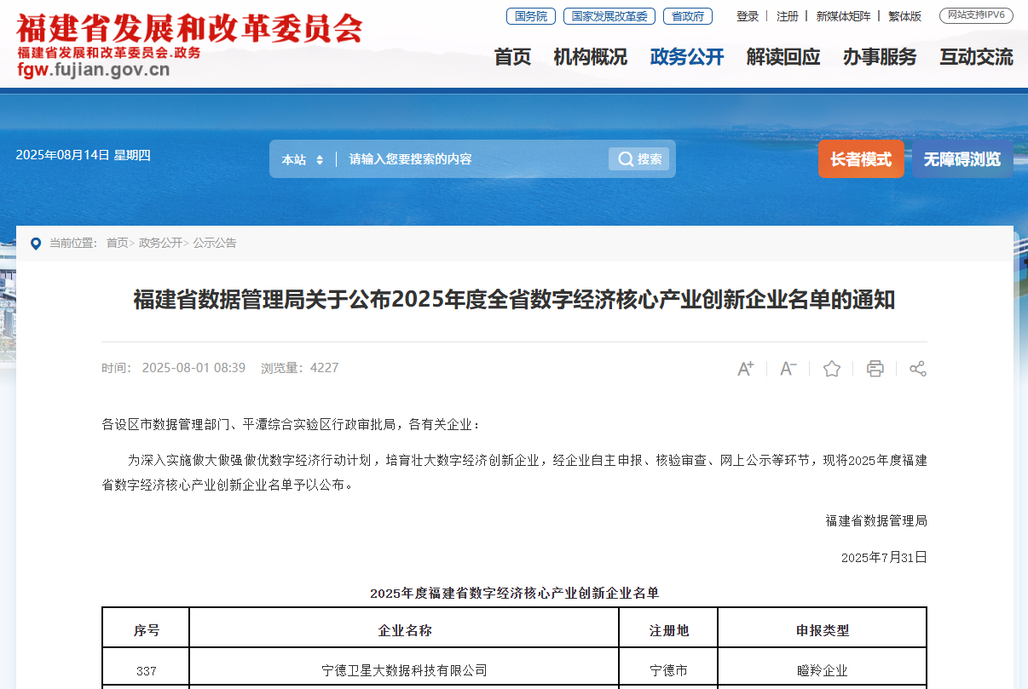Switch to 繁体版 traditional Chinese

[x=904, y=16]
